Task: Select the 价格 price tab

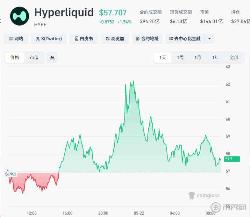Action: pyautogui.click(x=15, y=58)
